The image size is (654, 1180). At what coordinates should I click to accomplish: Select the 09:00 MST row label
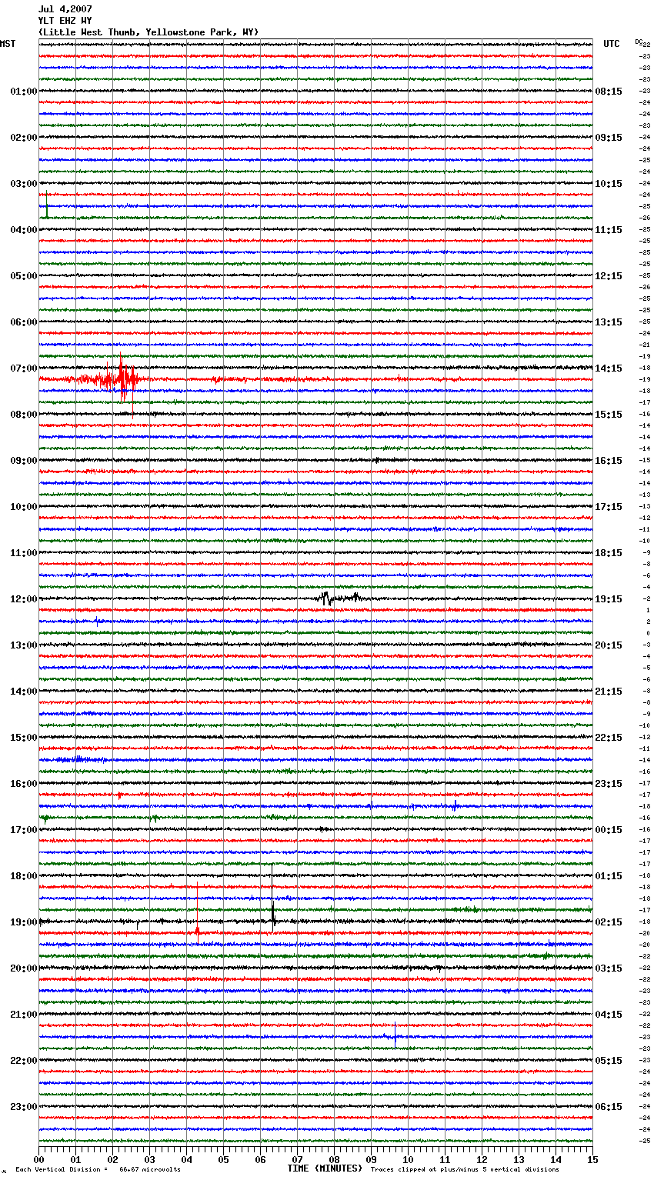click(x=23, y=461)
